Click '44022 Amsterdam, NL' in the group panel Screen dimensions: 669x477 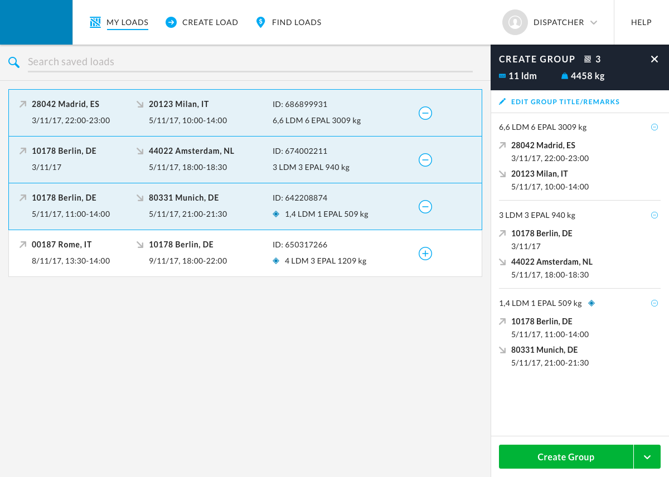click(552, 262)
